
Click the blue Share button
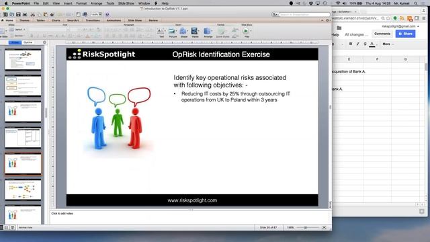(x=405, y=34)
